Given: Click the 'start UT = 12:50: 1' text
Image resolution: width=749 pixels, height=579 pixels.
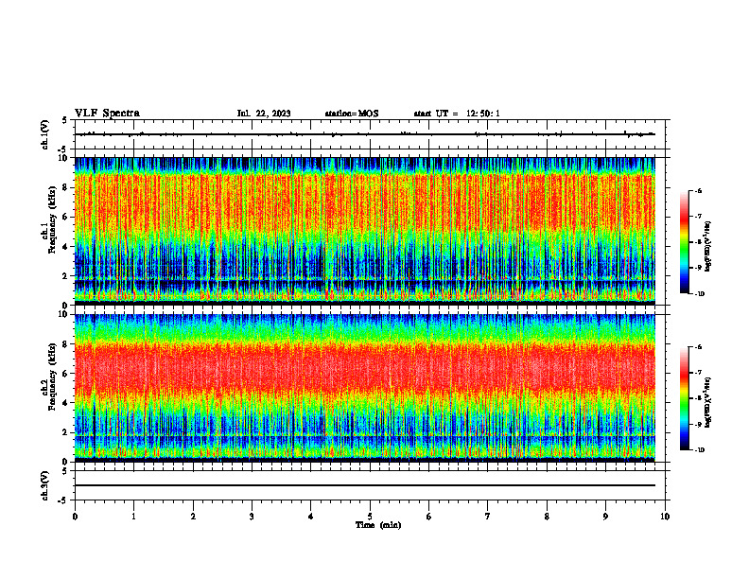Looking at the screenshot, I should click(457, 114).
